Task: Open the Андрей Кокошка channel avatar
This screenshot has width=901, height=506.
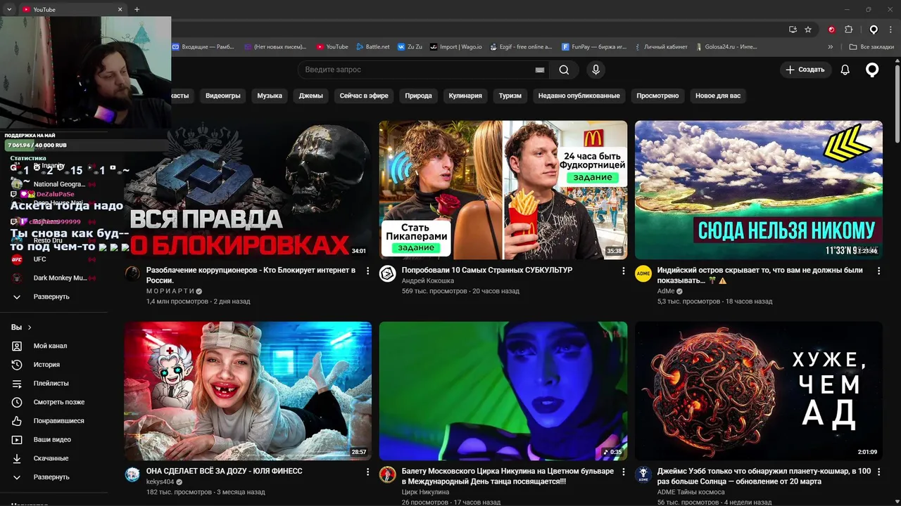Action: 387,273
